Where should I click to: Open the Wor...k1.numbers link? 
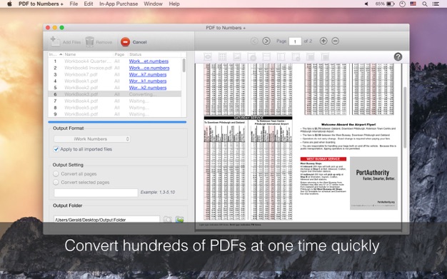[148, 81]
